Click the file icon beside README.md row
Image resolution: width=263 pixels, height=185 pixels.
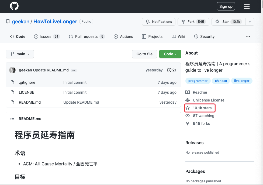tap(12, 102)
